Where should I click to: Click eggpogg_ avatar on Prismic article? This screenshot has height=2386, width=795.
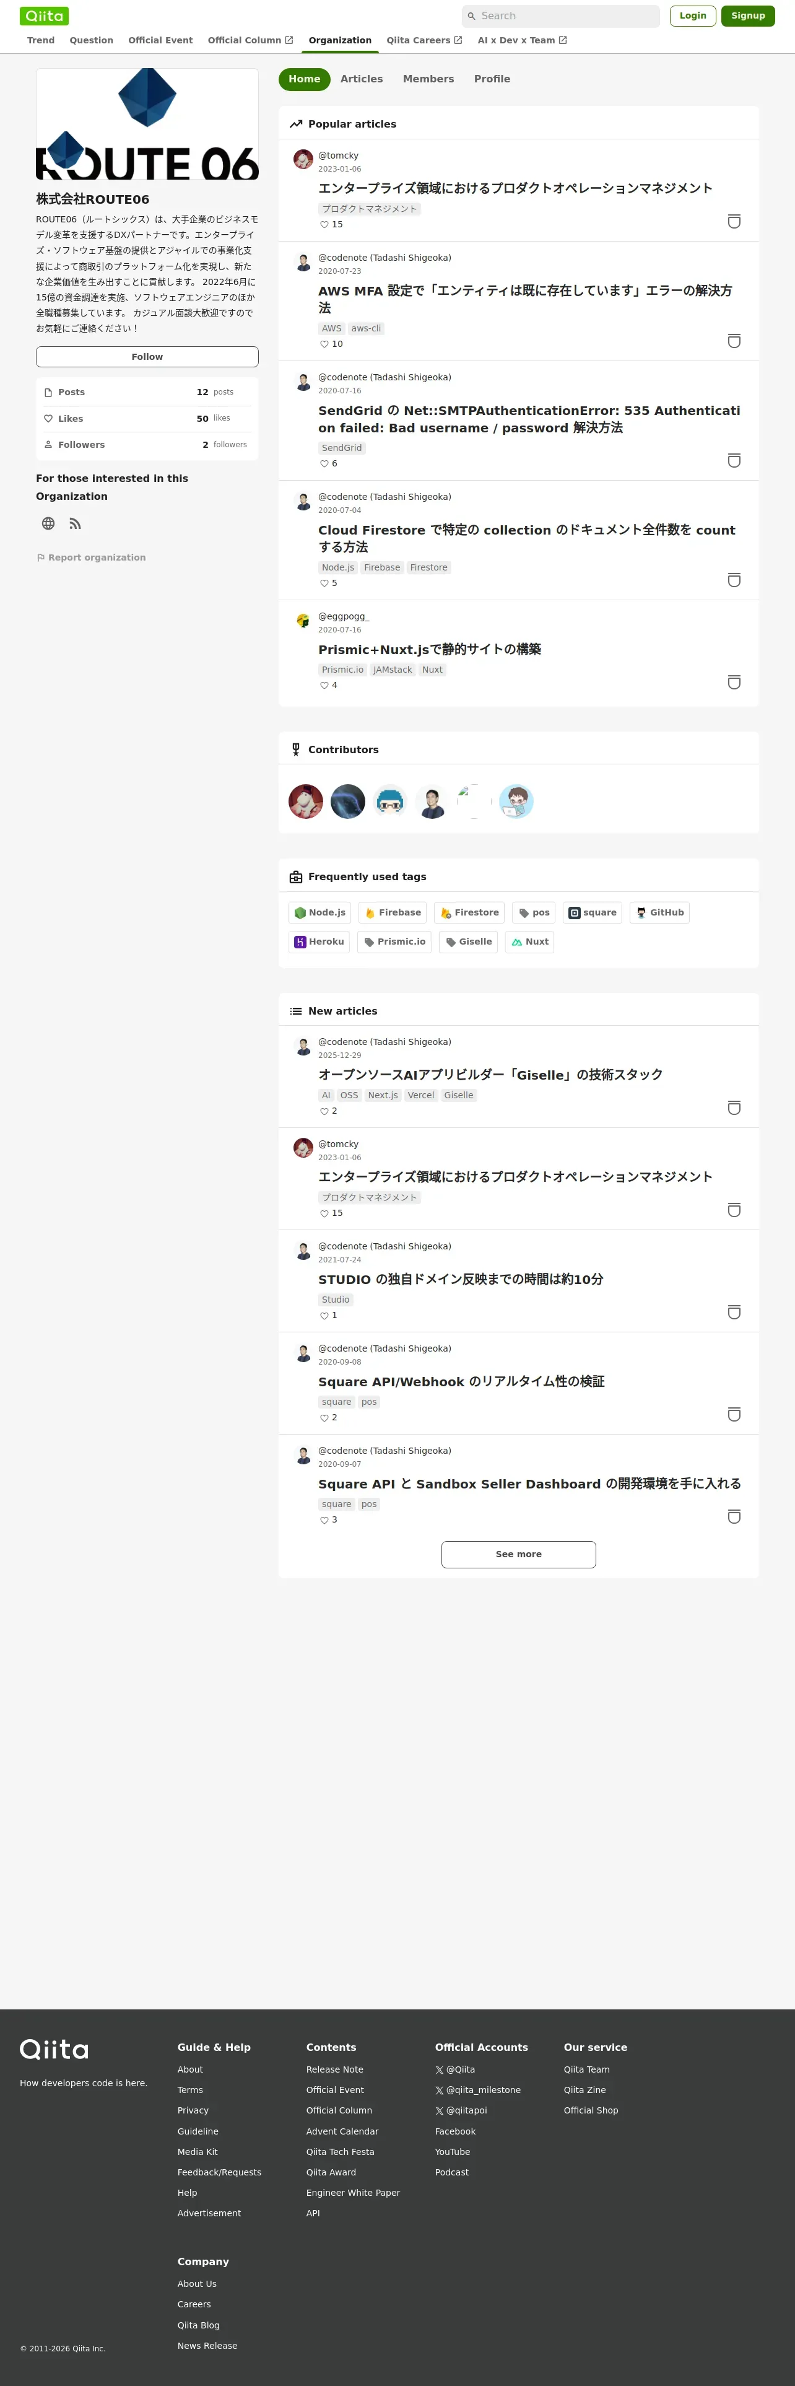click(x=303, y=621)
